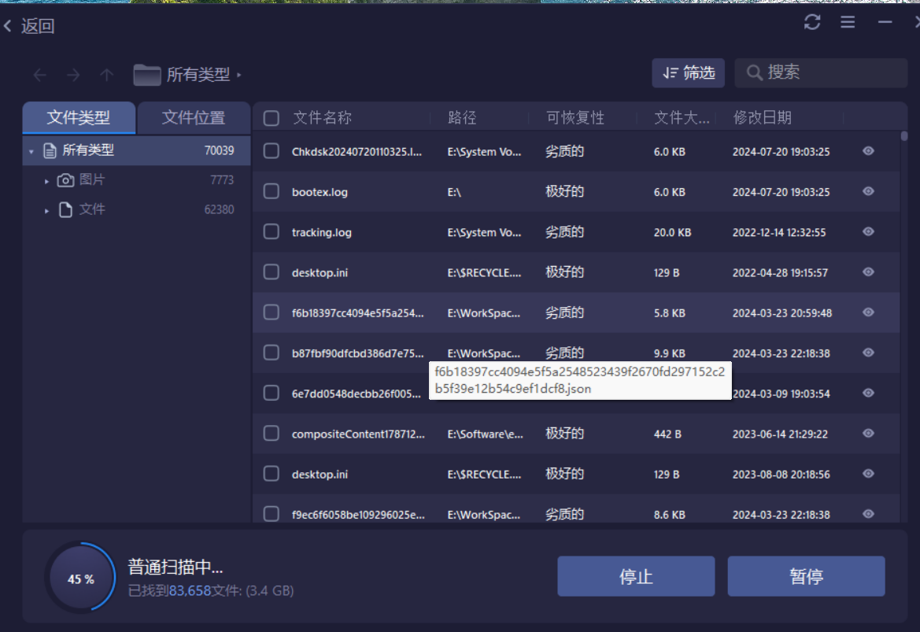
Task: Open the 所有类型 breadcrumb dropdown arrow
Action: (x=238, y=75)
